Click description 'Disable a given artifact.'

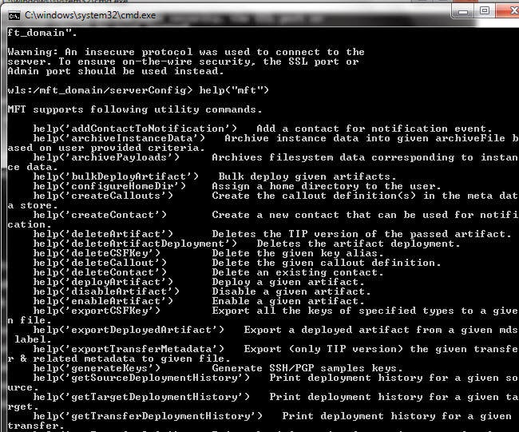(291, 291)
